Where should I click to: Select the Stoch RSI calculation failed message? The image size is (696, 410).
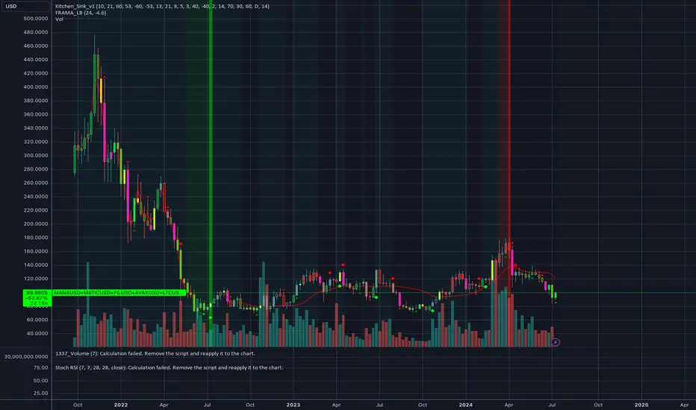point(169,368)
